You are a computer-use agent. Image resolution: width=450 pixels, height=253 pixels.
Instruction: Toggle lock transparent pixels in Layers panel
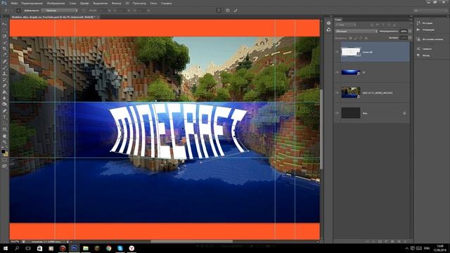click(x=350, y=38)
